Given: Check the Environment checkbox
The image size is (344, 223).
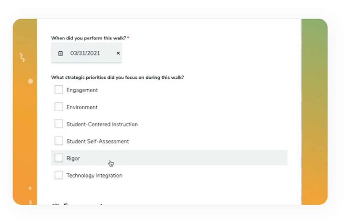Looking at the screenshot, I should click(x=58, y=106).
